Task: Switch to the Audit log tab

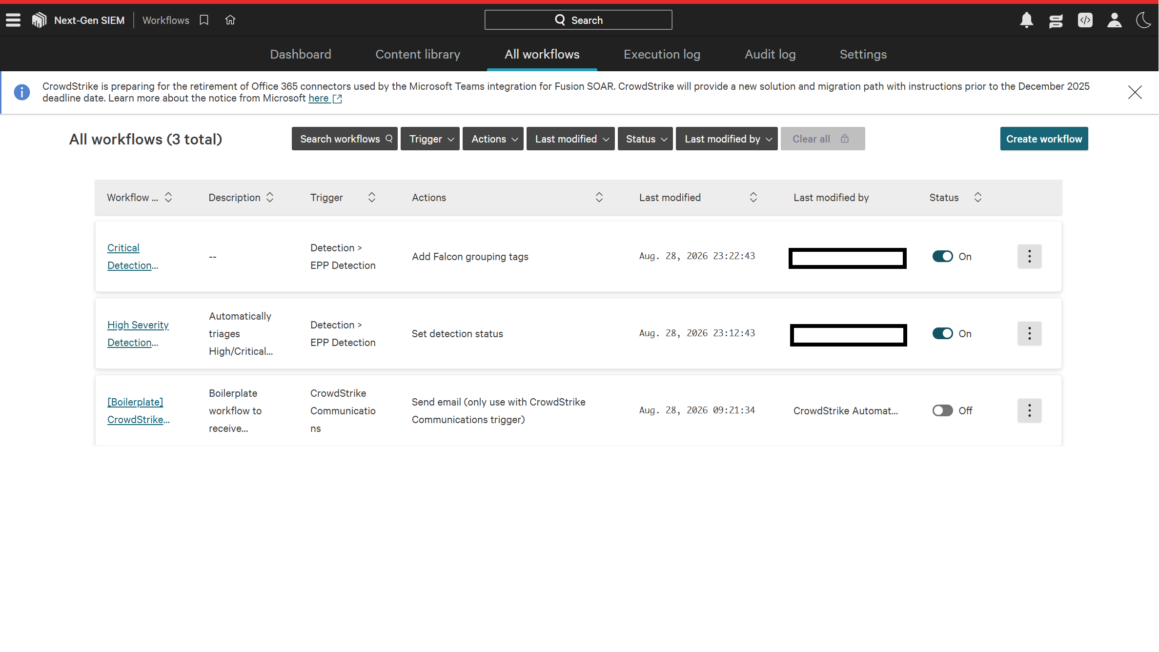Action: click(770, 54)
